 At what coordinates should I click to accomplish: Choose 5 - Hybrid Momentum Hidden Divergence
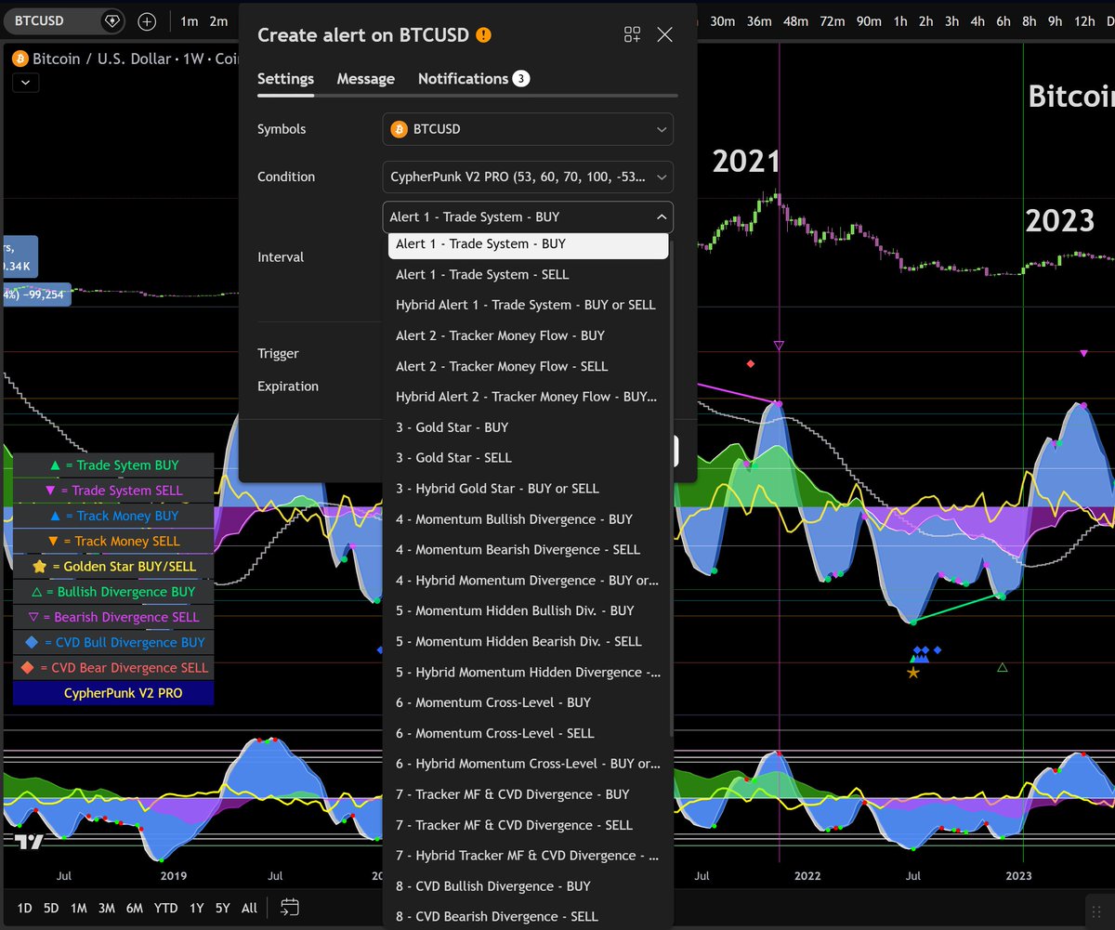(x=528, y=672)
